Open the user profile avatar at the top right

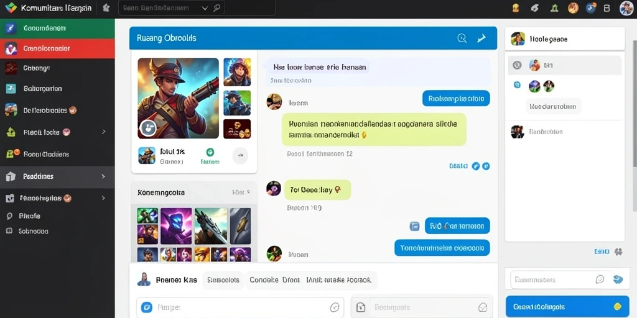[x=626, y=8]
